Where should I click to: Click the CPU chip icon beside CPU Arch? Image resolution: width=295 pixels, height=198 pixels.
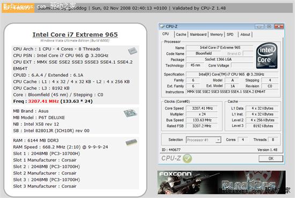[x=132, y=50]
